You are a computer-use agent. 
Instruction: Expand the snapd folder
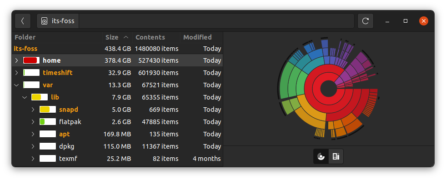coord(33,110)
